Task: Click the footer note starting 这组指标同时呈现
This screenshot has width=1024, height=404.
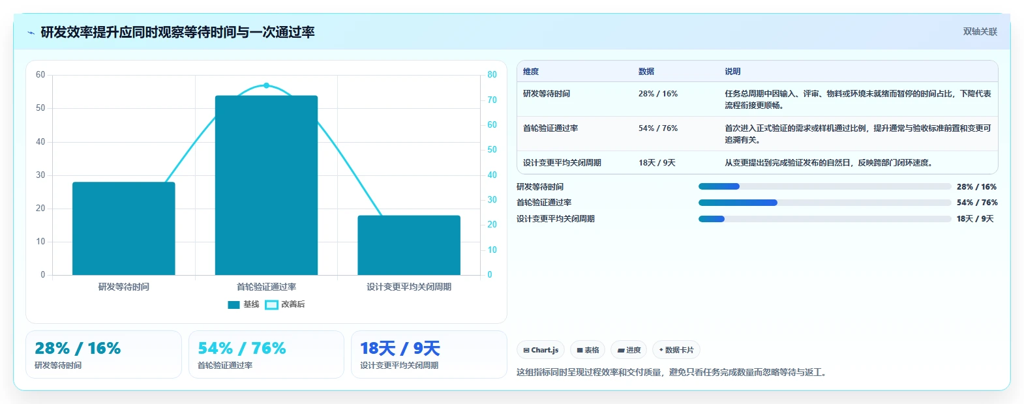Action: coord(673,373)
